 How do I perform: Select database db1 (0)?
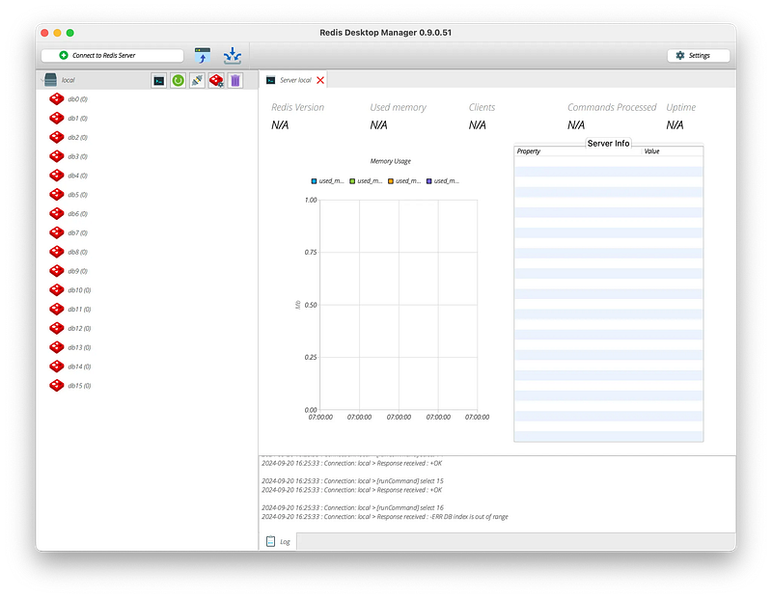[78, 119]
